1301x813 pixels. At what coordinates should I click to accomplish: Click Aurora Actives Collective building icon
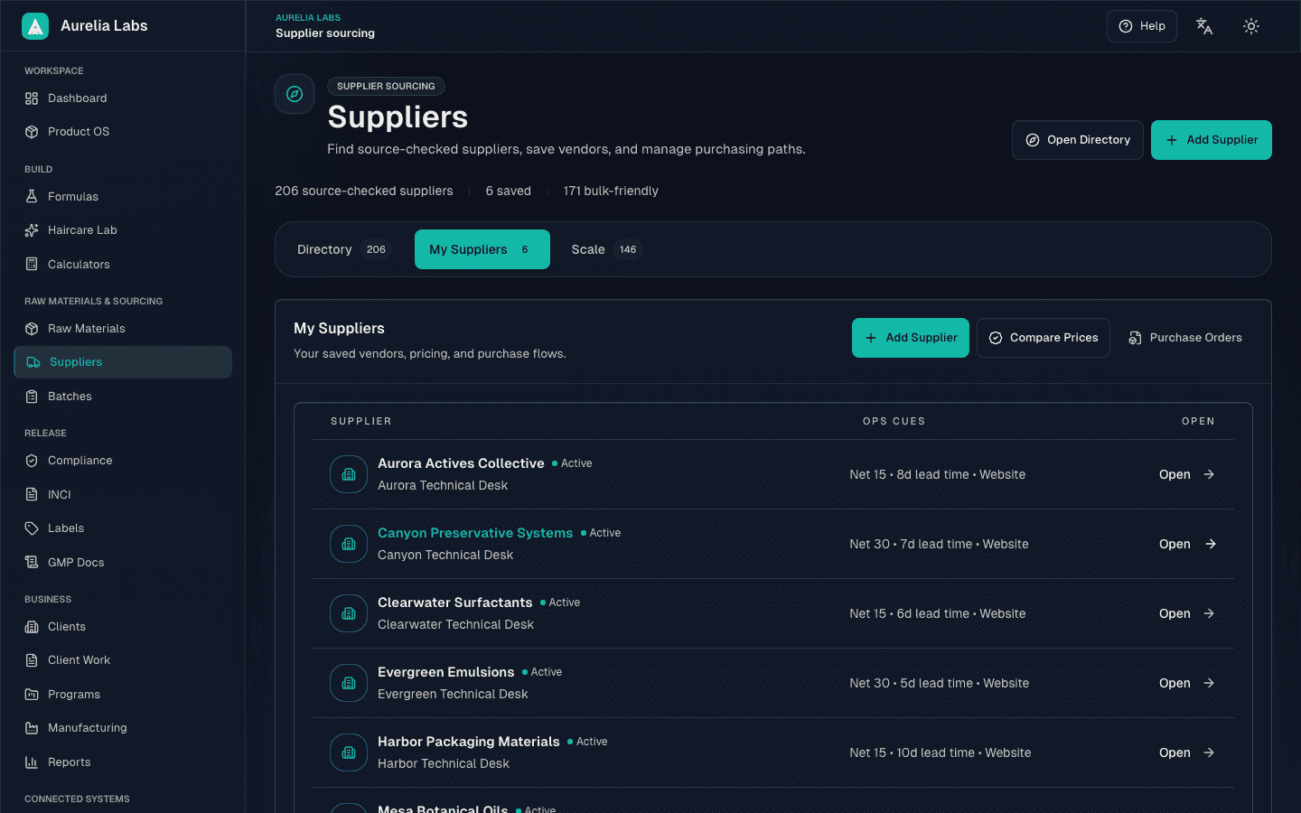tap(349, 474)
